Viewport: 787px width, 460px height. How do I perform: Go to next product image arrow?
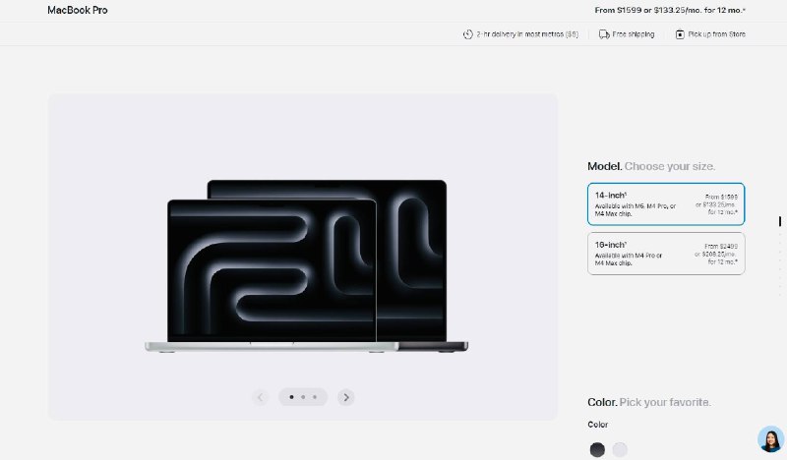click(x=346, y=397)
